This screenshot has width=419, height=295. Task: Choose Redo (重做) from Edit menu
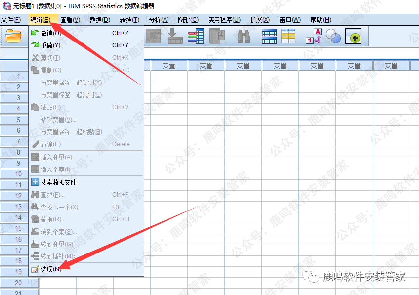86,45
